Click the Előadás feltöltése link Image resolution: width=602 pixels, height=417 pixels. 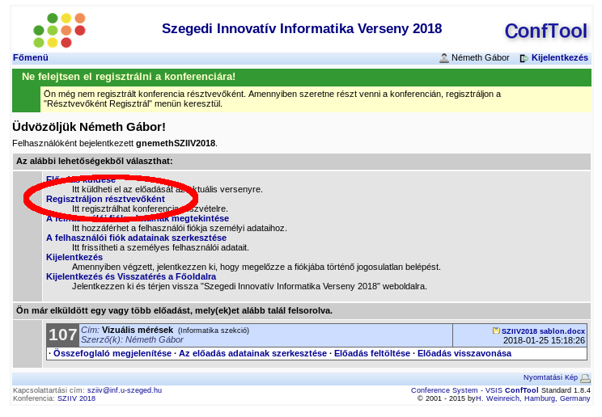[372, 353]
